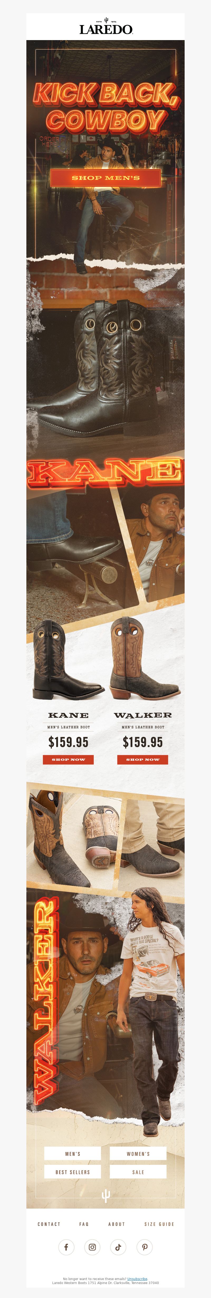
Task: Click the Shop Men's button
Action: pos(106,178)
